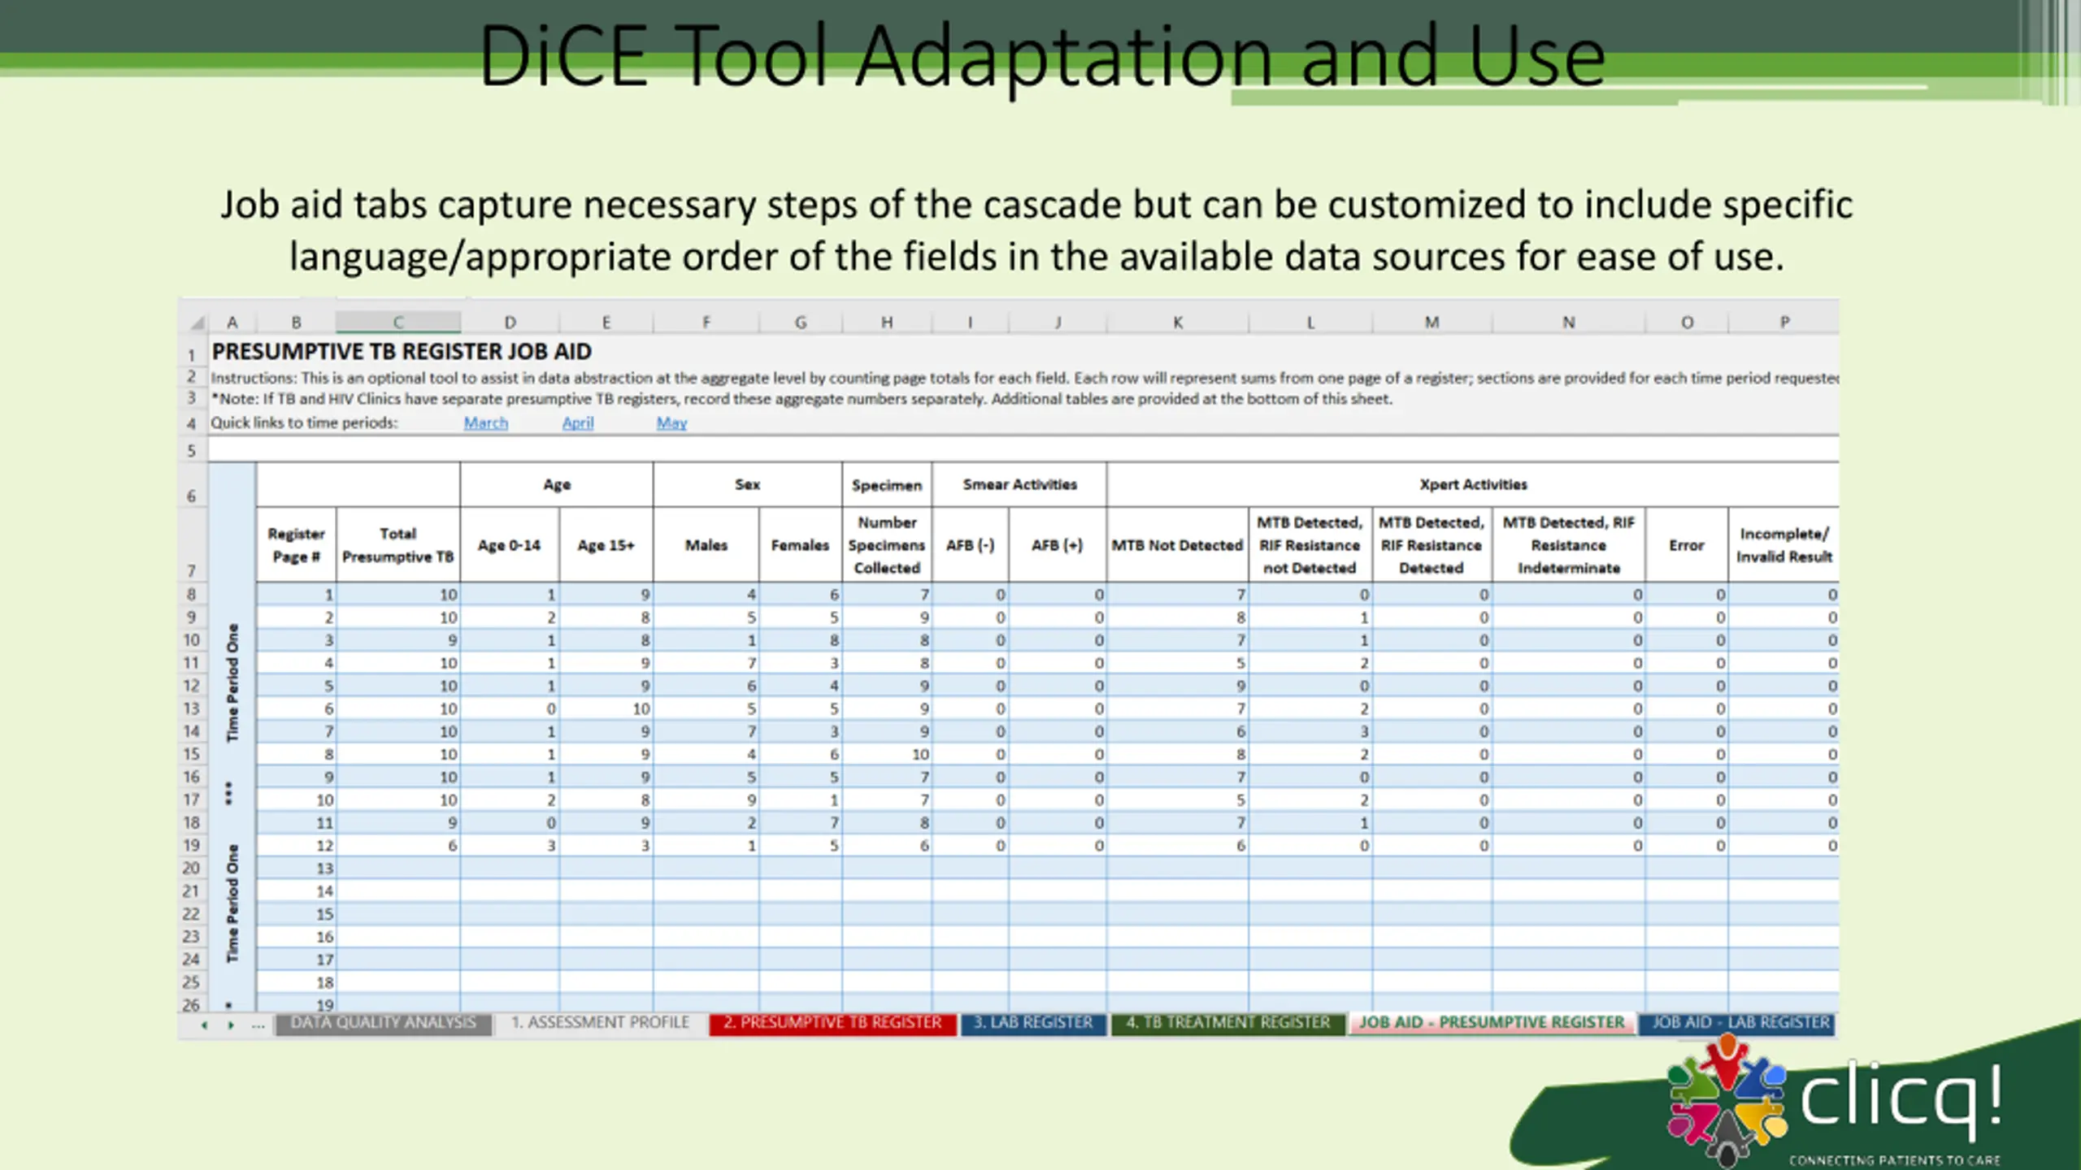Switch to 1. ASSESSMENT PROFILE tab

(600, 1023)
